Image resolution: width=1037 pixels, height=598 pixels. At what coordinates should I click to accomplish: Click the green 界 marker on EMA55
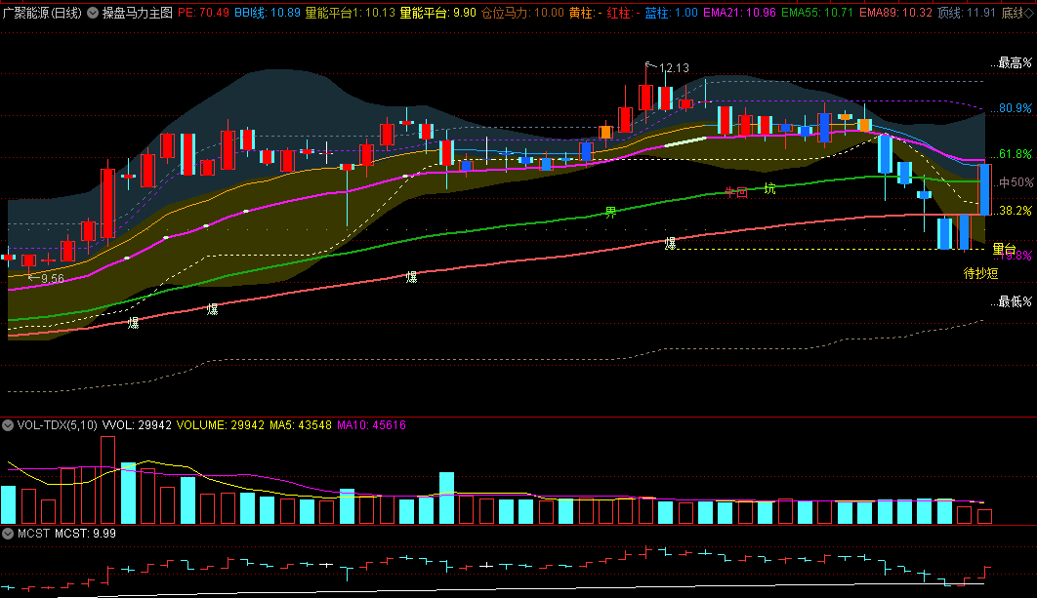[610, 212]
